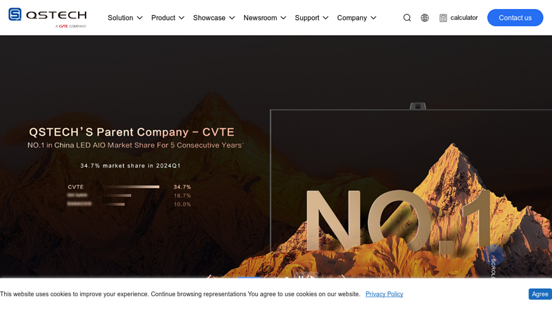The height and width of the screenshot is (310, 552).
Task: Click the 10.0% value in chart
Action: (x=182, y=204)
